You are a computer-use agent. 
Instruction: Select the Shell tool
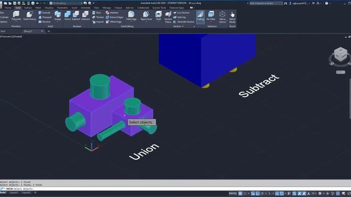coord(158,16)
